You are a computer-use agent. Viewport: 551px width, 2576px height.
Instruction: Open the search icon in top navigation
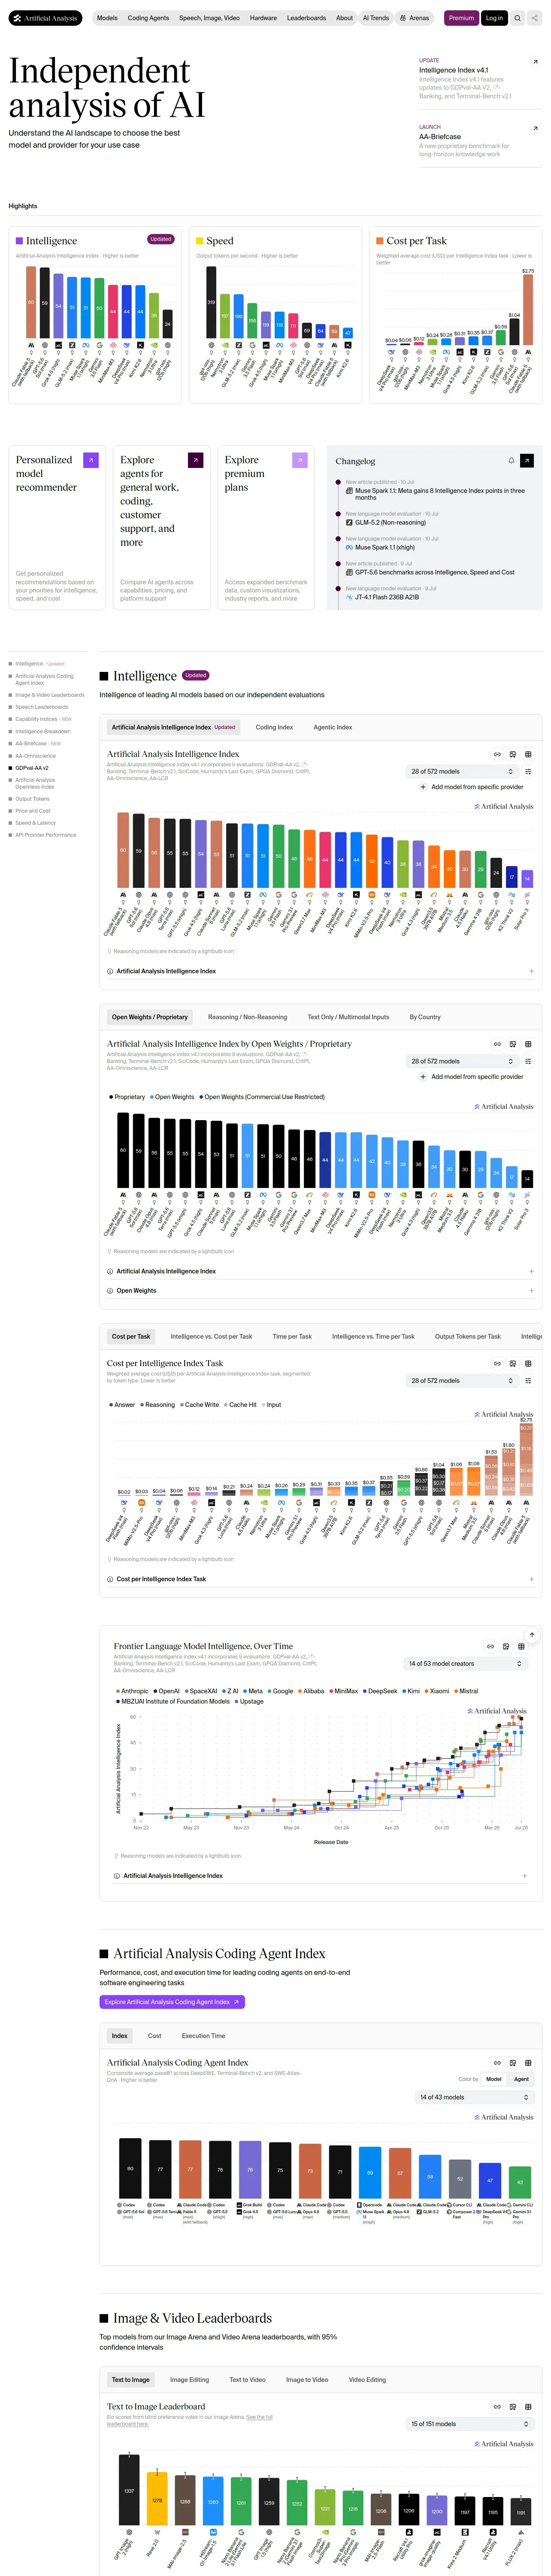[517, 18]
